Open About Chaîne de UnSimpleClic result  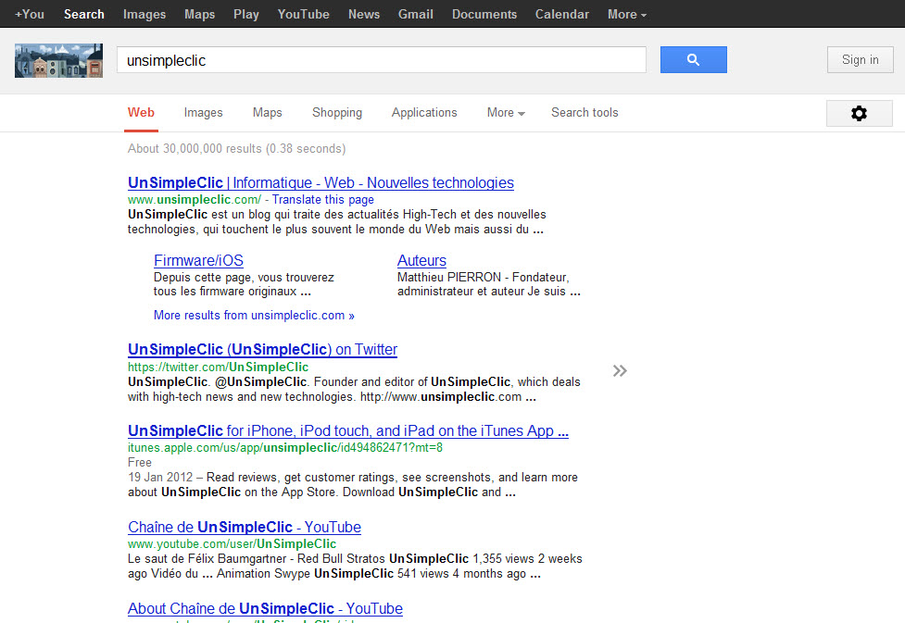pos(266,608)
